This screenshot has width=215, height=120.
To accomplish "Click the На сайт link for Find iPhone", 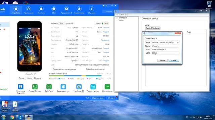I will click(x=106, y=28).
